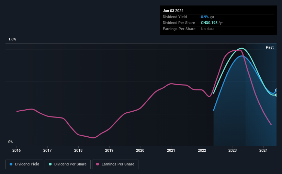This screenshot has height=174, width=282.
Task: Click the pink Earnings Per Share legend dot
Action: point(98,164)
